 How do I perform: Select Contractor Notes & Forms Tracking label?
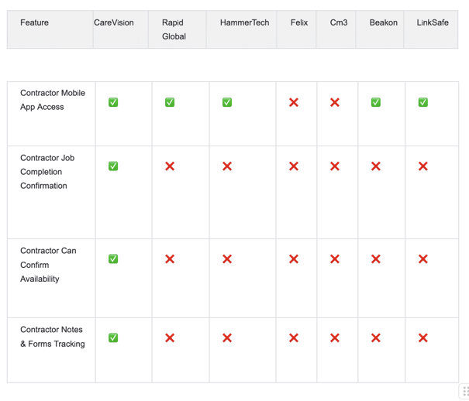[53, 337]
